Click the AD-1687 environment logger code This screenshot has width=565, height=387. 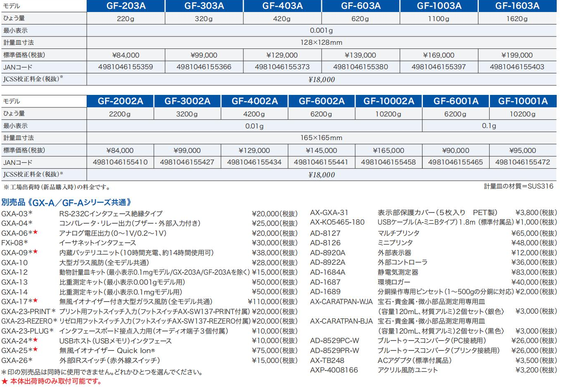point(325,282)
